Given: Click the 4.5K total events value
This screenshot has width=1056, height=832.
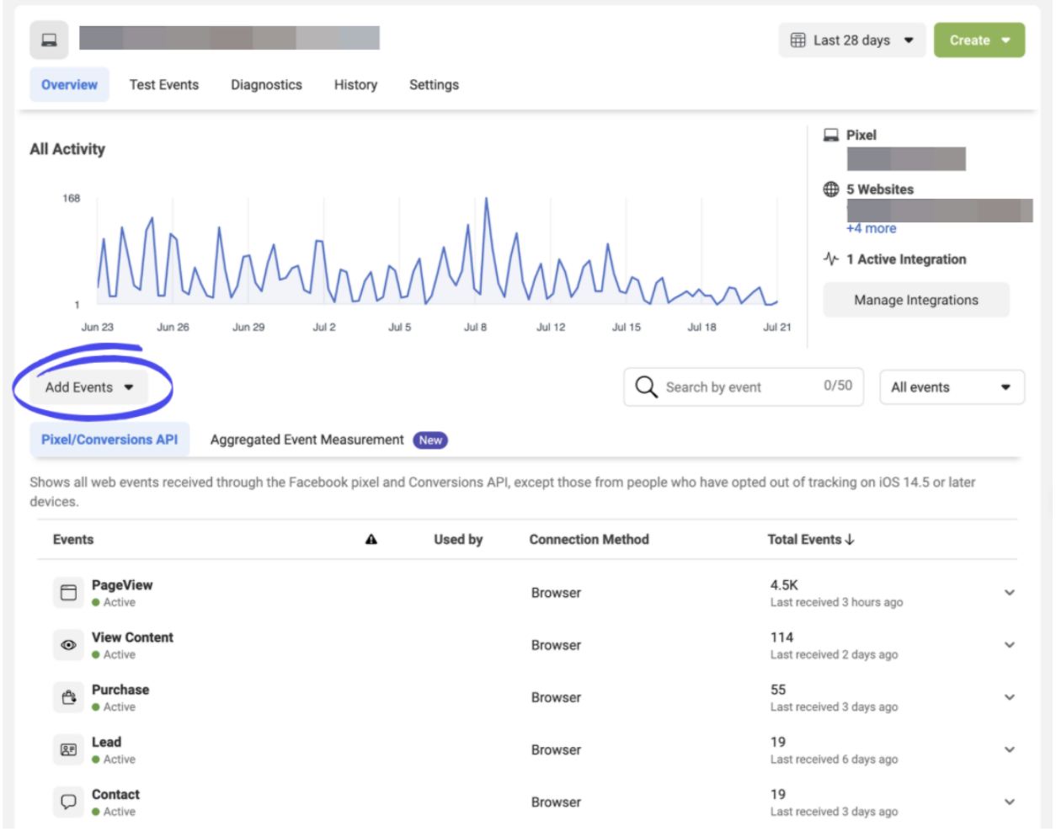Looking at the screenshot, I should point(784,585).
